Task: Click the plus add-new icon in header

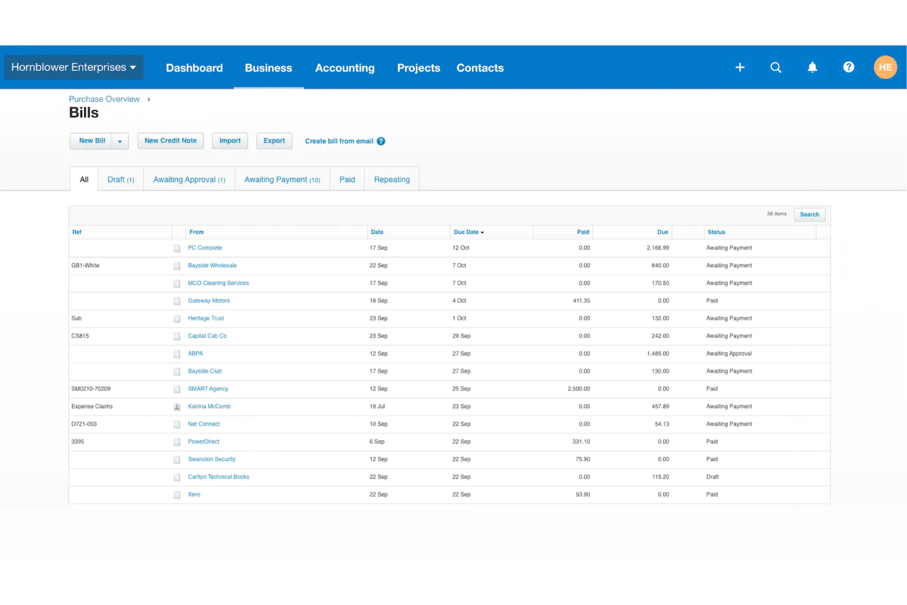Action: click(740, 67)
